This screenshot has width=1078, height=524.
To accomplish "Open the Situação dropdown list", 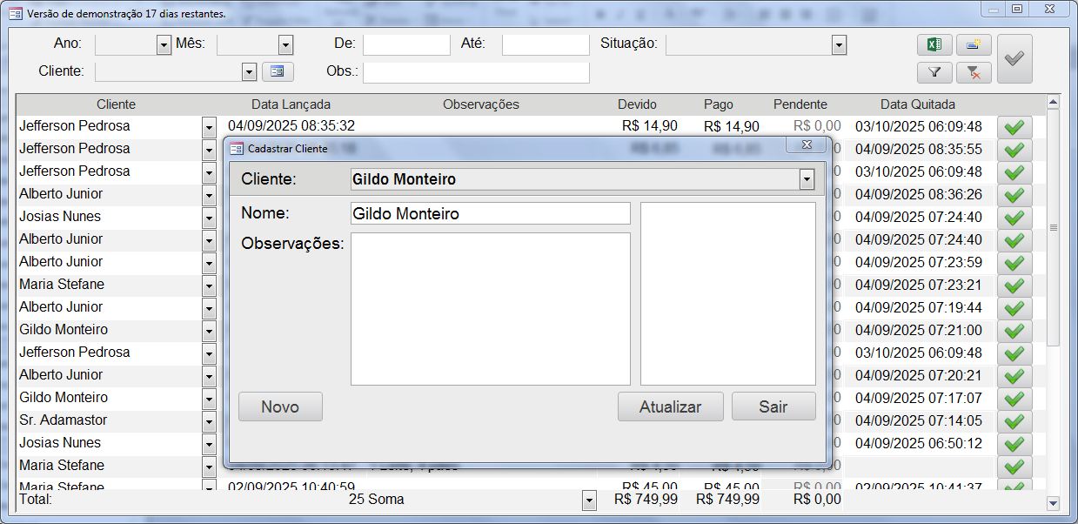I will [839, 45].
